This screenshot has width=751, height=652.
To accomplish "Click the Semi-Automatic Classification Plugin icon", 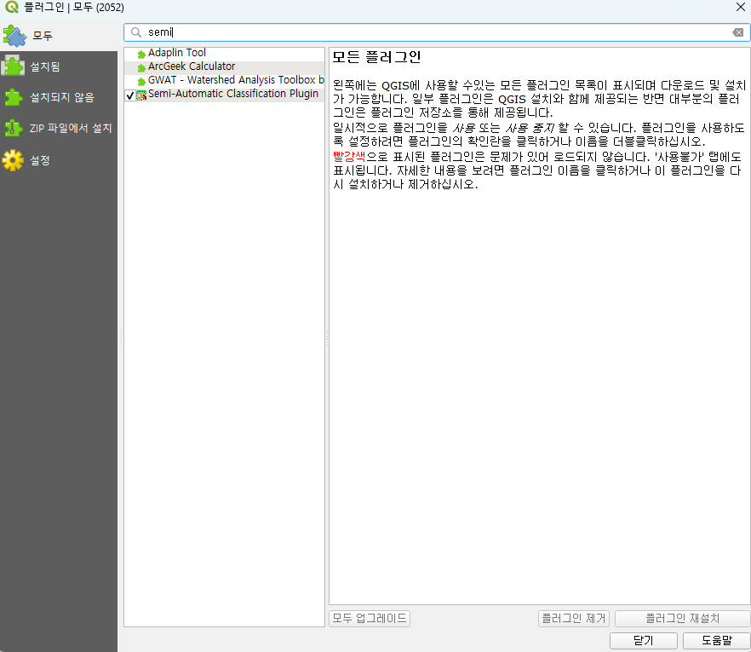I will (141, 95).
